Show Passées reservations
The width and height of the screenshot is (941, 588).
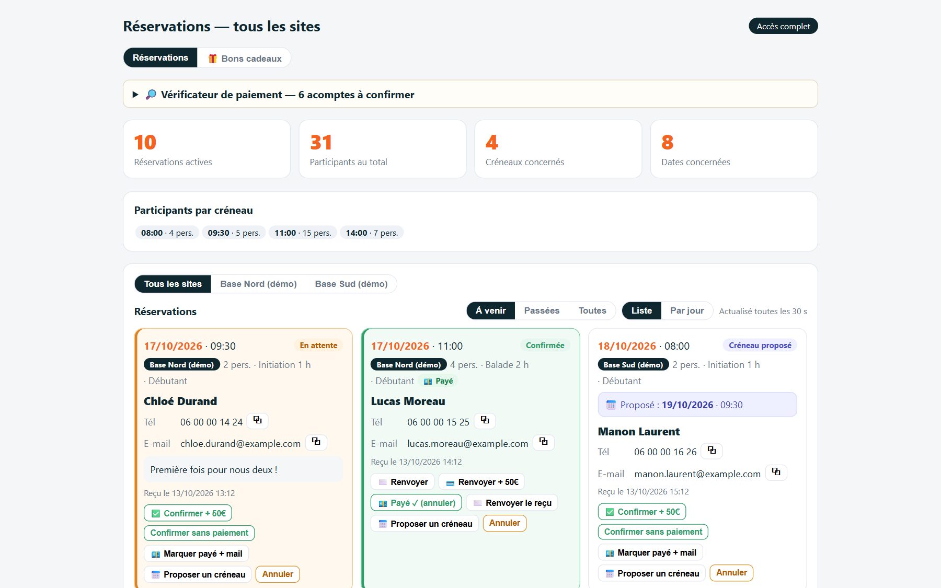pos(542,310)
